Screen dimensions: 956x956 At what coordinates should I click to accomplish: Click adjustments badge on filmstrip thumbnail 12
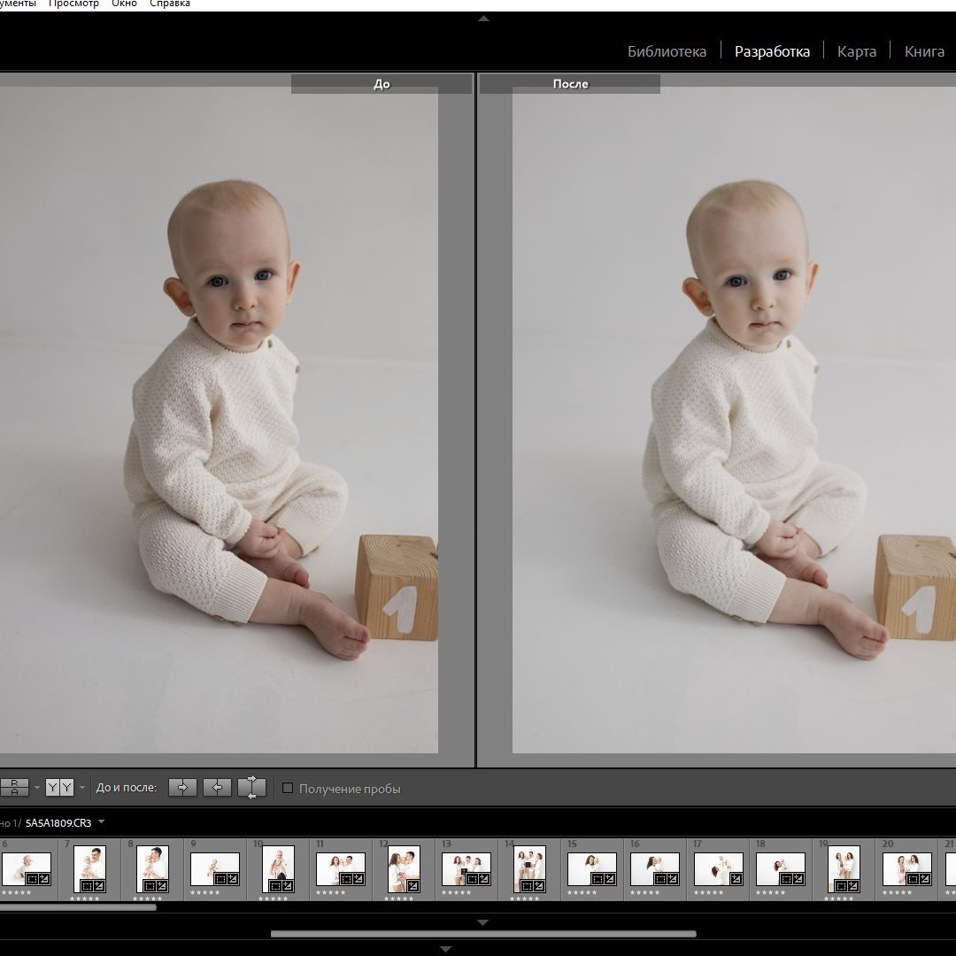pyautogui.click(x=413, y=885)
